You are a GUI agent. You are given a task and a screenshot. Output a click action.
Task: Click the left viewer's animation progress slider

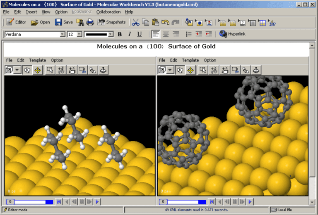tap(30, 202)
